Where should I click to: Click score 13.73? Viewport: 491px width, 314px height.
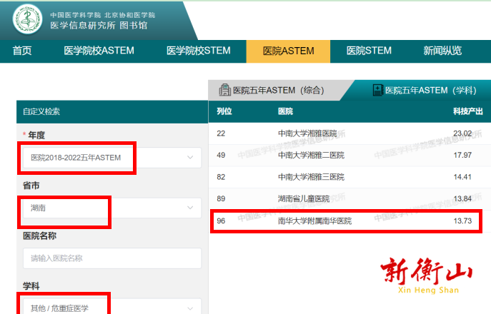(462, 221)
